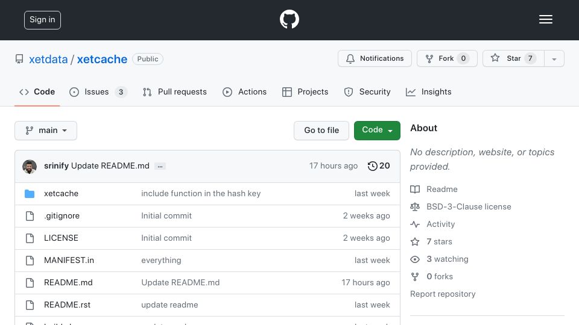Open the Insights tab

point(428,91)
